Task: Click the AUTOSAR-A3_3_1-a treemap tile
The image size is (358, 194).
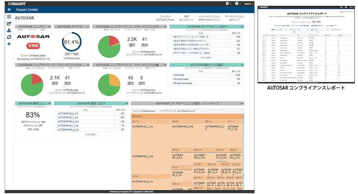Action: (x=181, y=175)
